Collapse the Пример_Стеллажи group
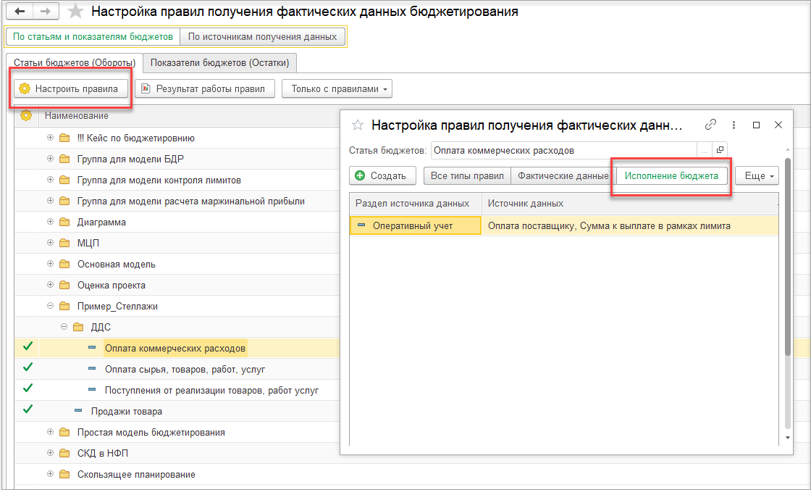 tap(50, 306)
